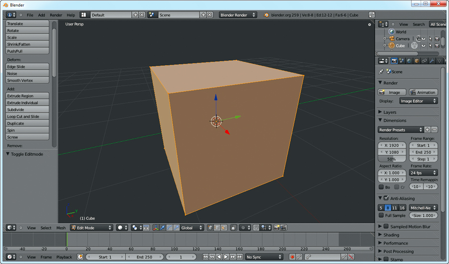Jump to the last frame in timeline
The image size is (449, 264).
tap(239, 257)
